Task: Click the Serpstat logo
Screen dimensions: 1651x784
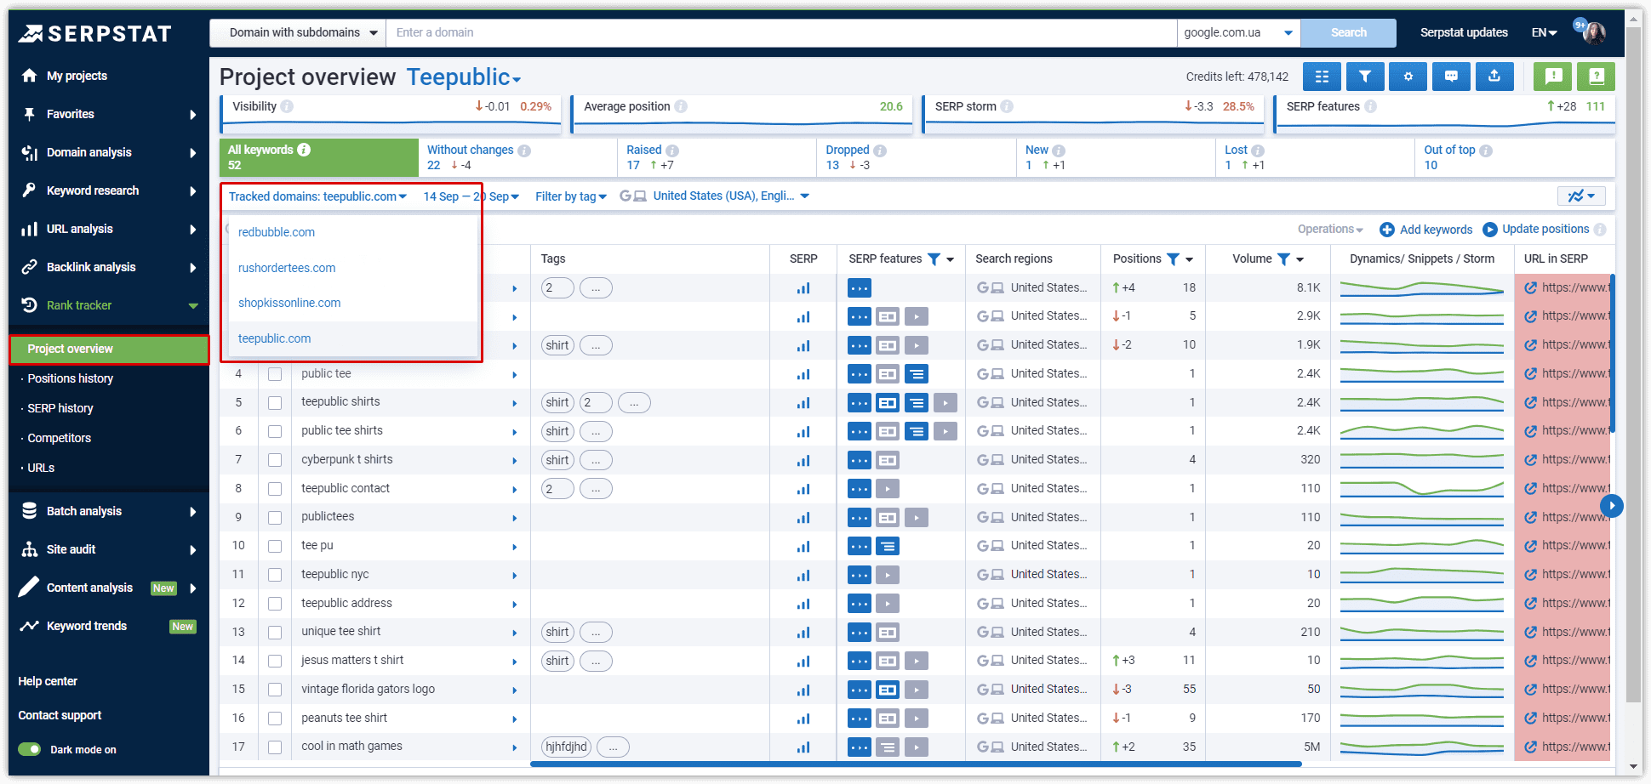Action: coord(95,33)
